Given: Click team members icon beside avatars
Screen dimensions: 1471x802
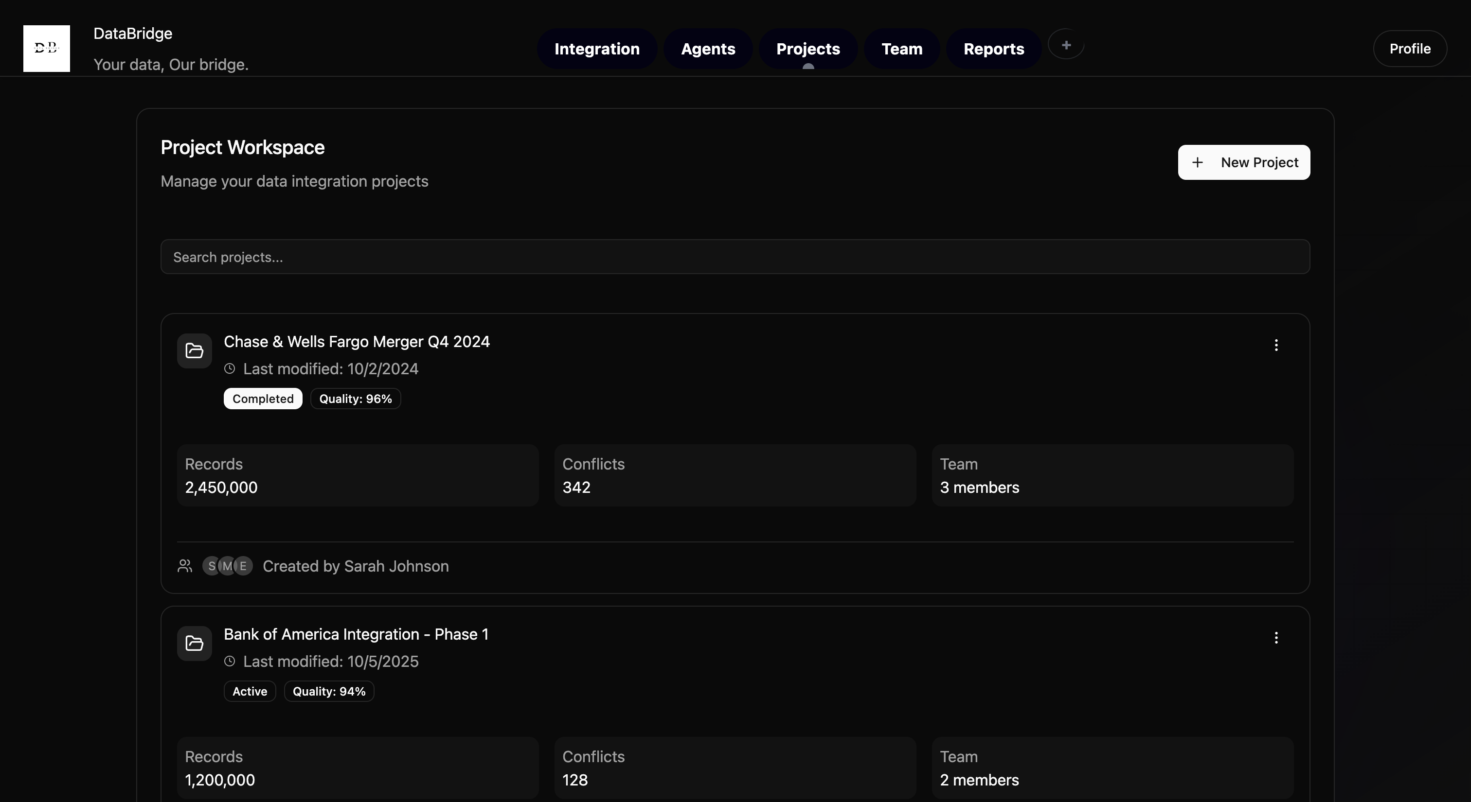Looking at the screenshot, I should tap(184, 566).
